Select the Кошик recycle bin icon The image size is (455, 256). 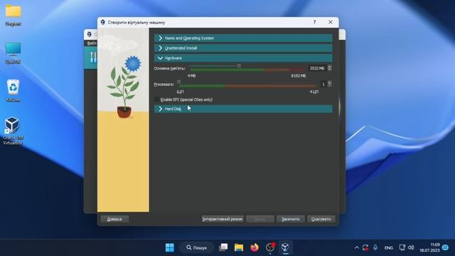[x=13, y=87]
